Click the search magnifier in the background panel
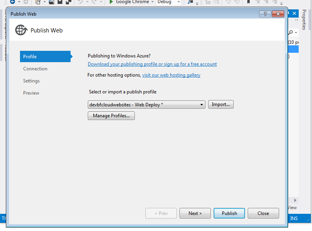 291,32
